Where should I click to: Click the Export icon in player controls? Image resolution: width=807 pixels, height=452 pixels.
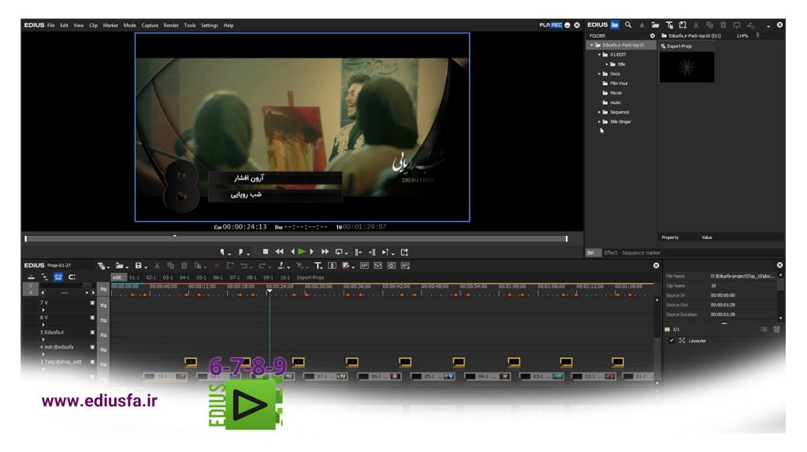404,252
